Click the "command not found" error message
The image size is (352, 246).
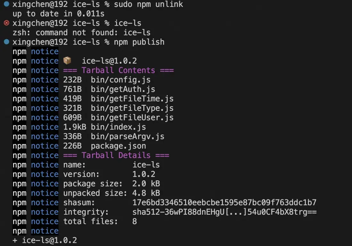pyautogui.click(x=81, y=32)
